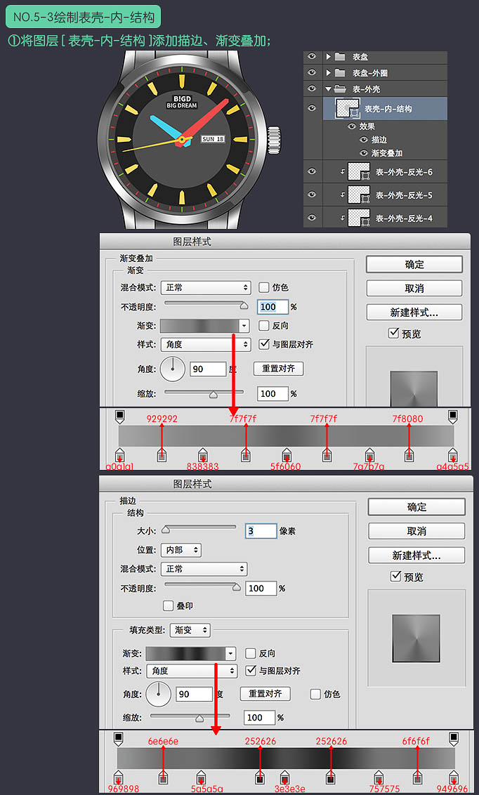Image resolution: width=479 pixels, height=795 pixels.
Task: Select the right opacity stop in Stroke gradient editor
Action: coord(454,739)
